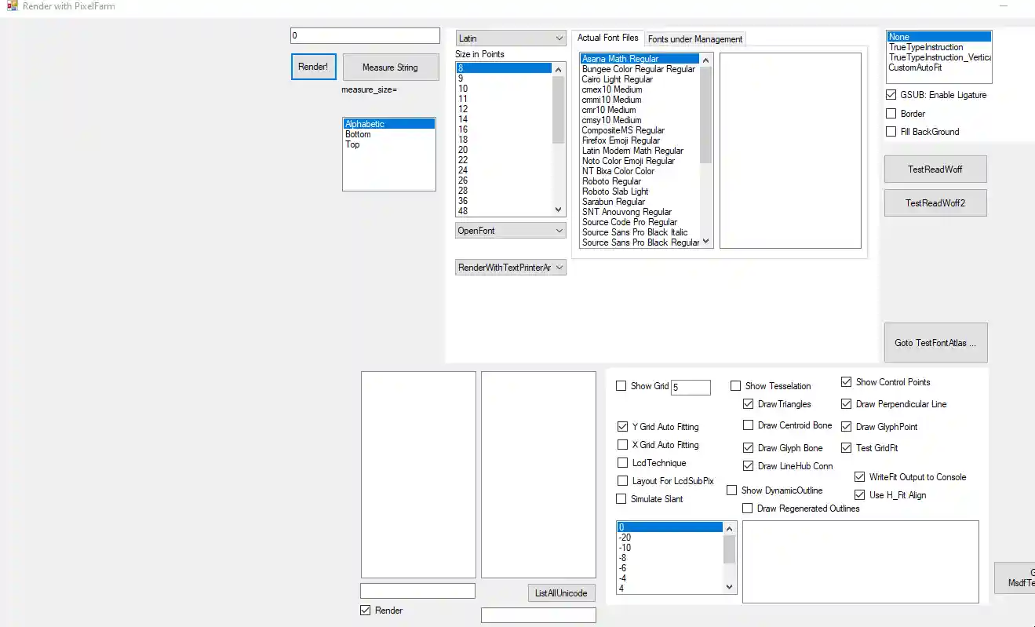Image resolution: width=1035 pixels, height=627 pixels.
Task: Click the Goto TestFontAtlas button
Action: click(x=935, y=343)
